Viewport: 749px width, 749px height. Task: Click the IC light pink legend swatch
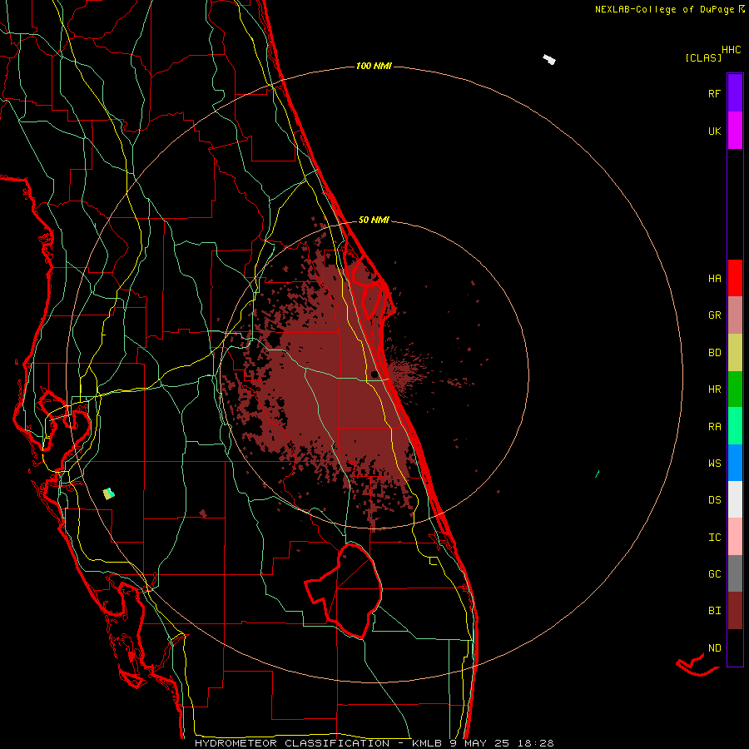(x=735, y=537)
